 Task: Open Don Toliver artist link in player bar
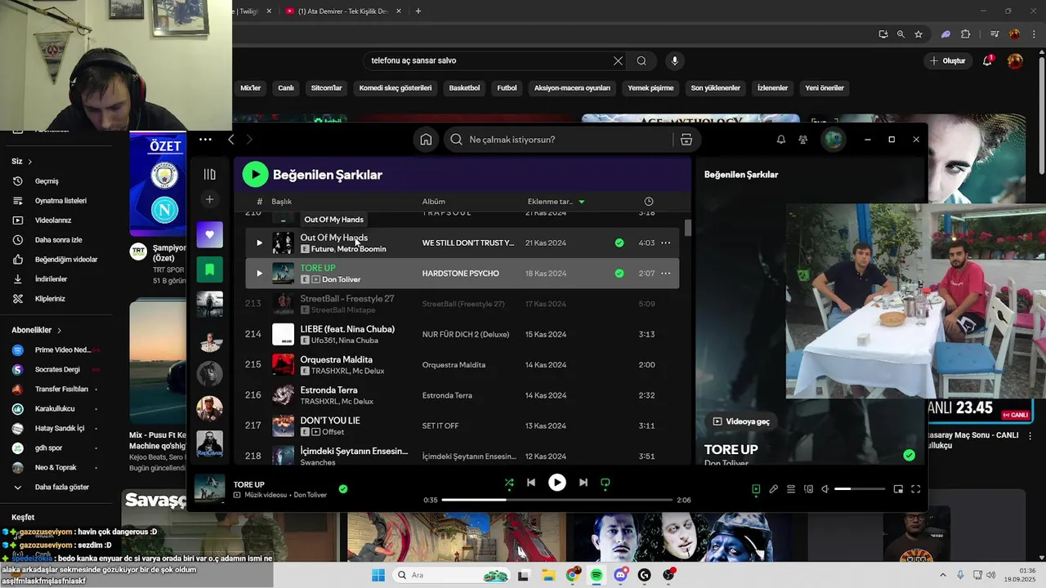point(311,495)
